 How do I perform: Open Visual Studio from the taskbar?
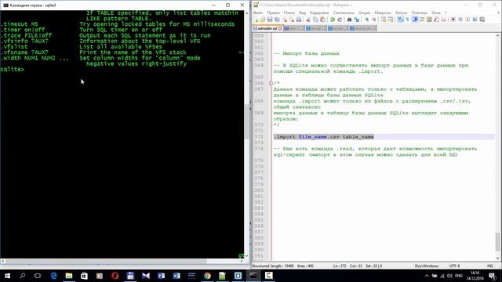click(146, 276)
